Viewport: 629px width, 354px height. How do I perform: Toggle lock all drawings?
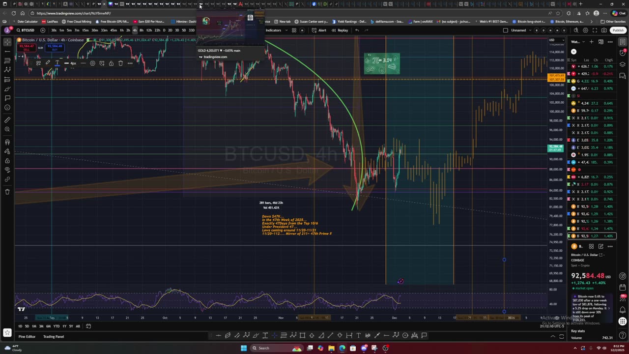tap(7, 161)
